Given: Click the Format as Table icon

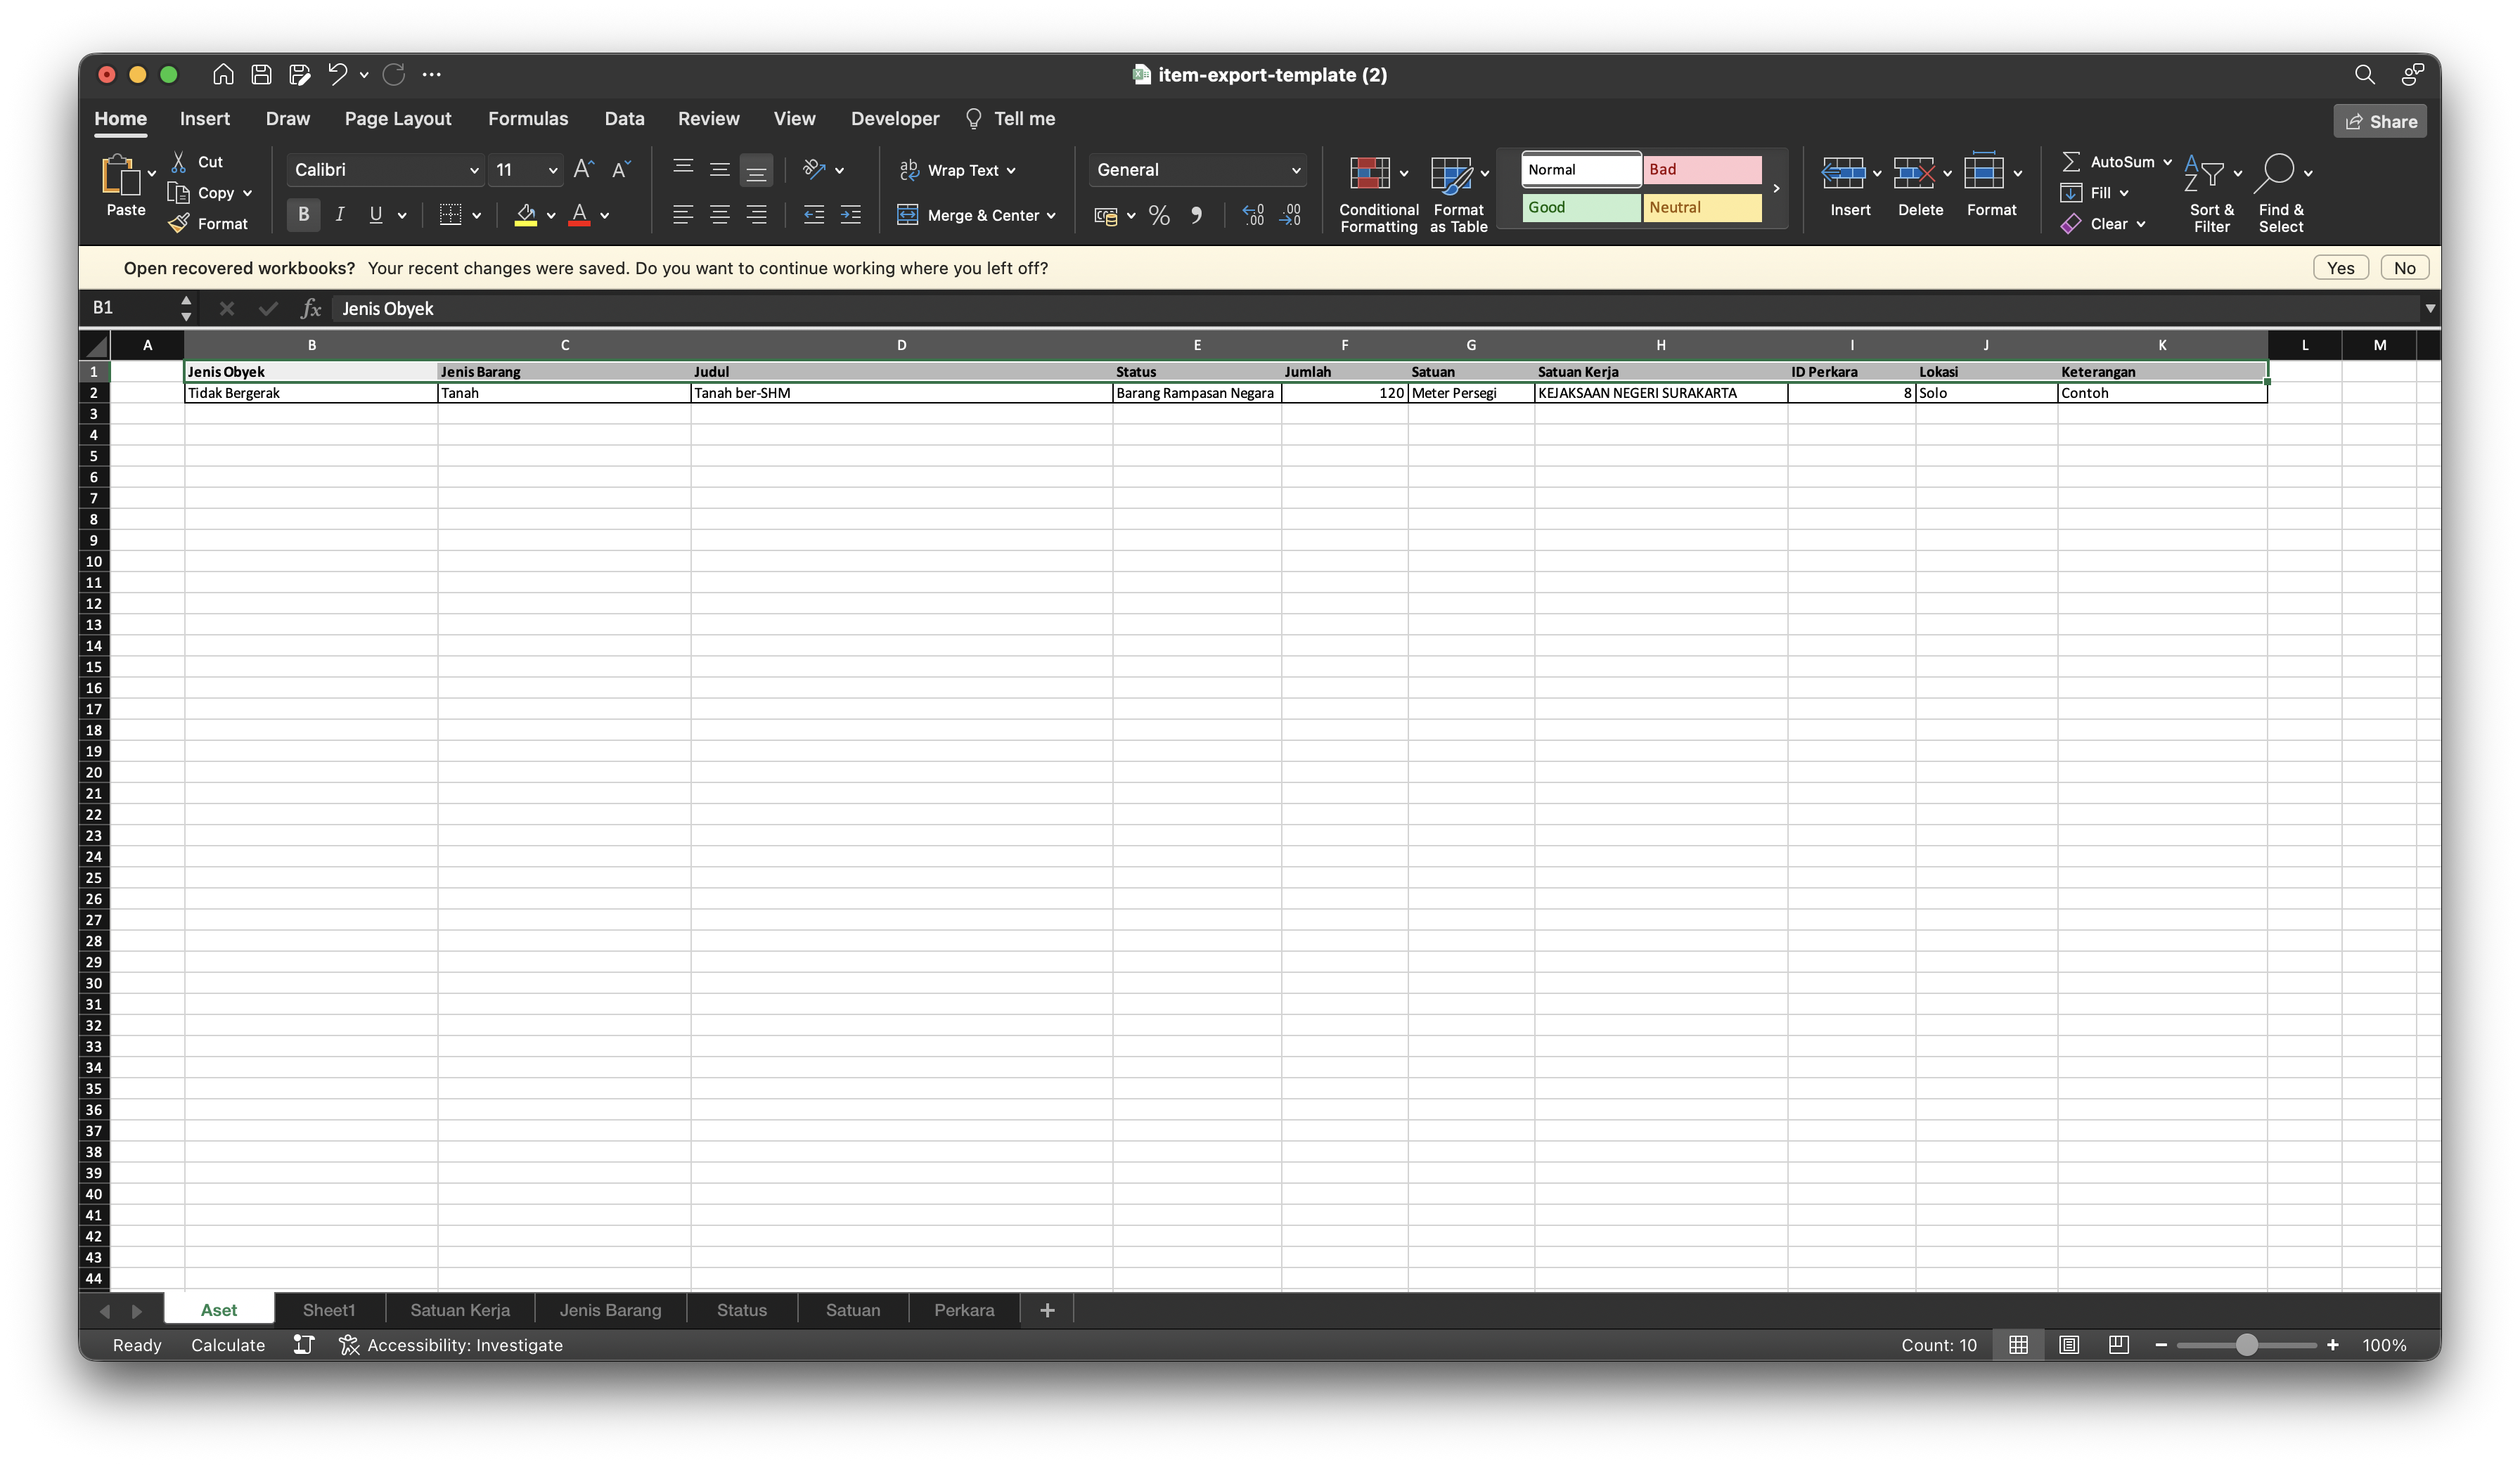Looking at the screenshot, I should tap(1451, 174).
